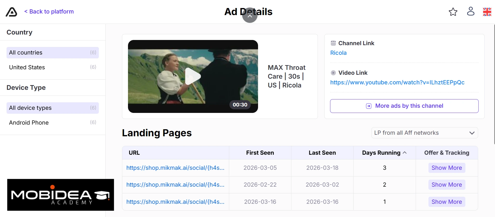495x217 pixels.
Task: Show More for the 1 day running row
Action: pyautogui.click(x=447, y=202)
